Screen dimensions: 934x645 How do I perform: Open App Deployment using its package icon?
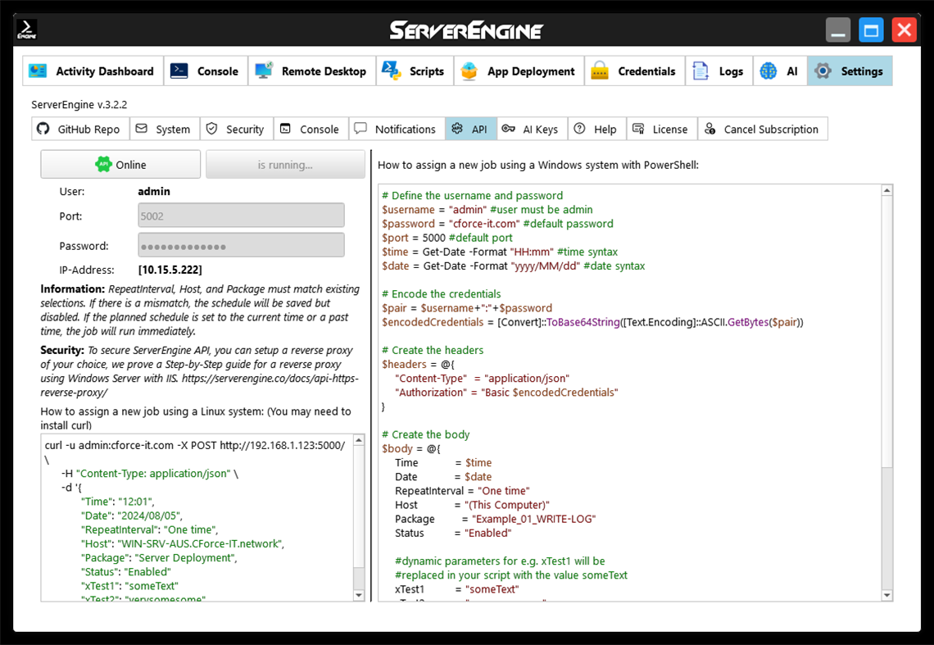tap(469, 71)
